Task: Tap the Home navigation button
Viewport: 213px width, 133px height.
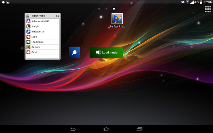Action: click(x=106, y=129)
